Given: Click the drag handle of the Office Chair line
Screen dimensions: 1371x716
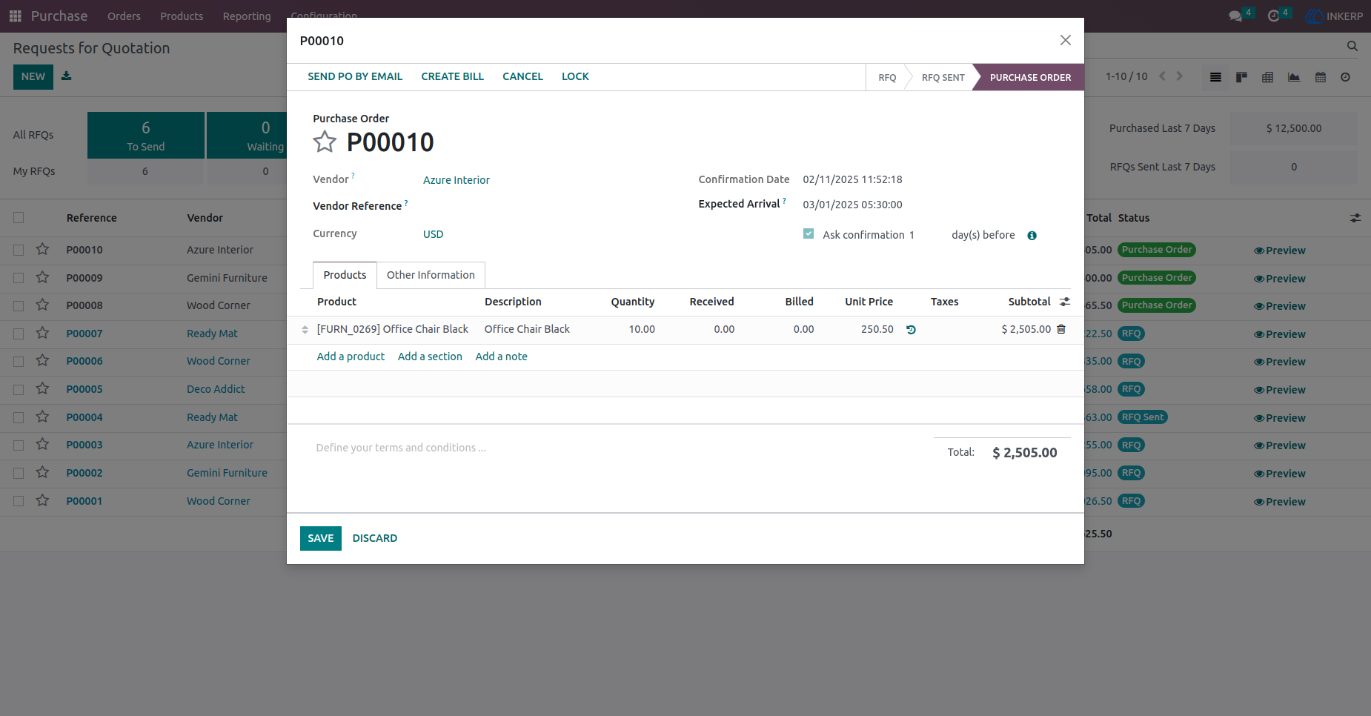Looking at the screenshot, I should 305,330.
